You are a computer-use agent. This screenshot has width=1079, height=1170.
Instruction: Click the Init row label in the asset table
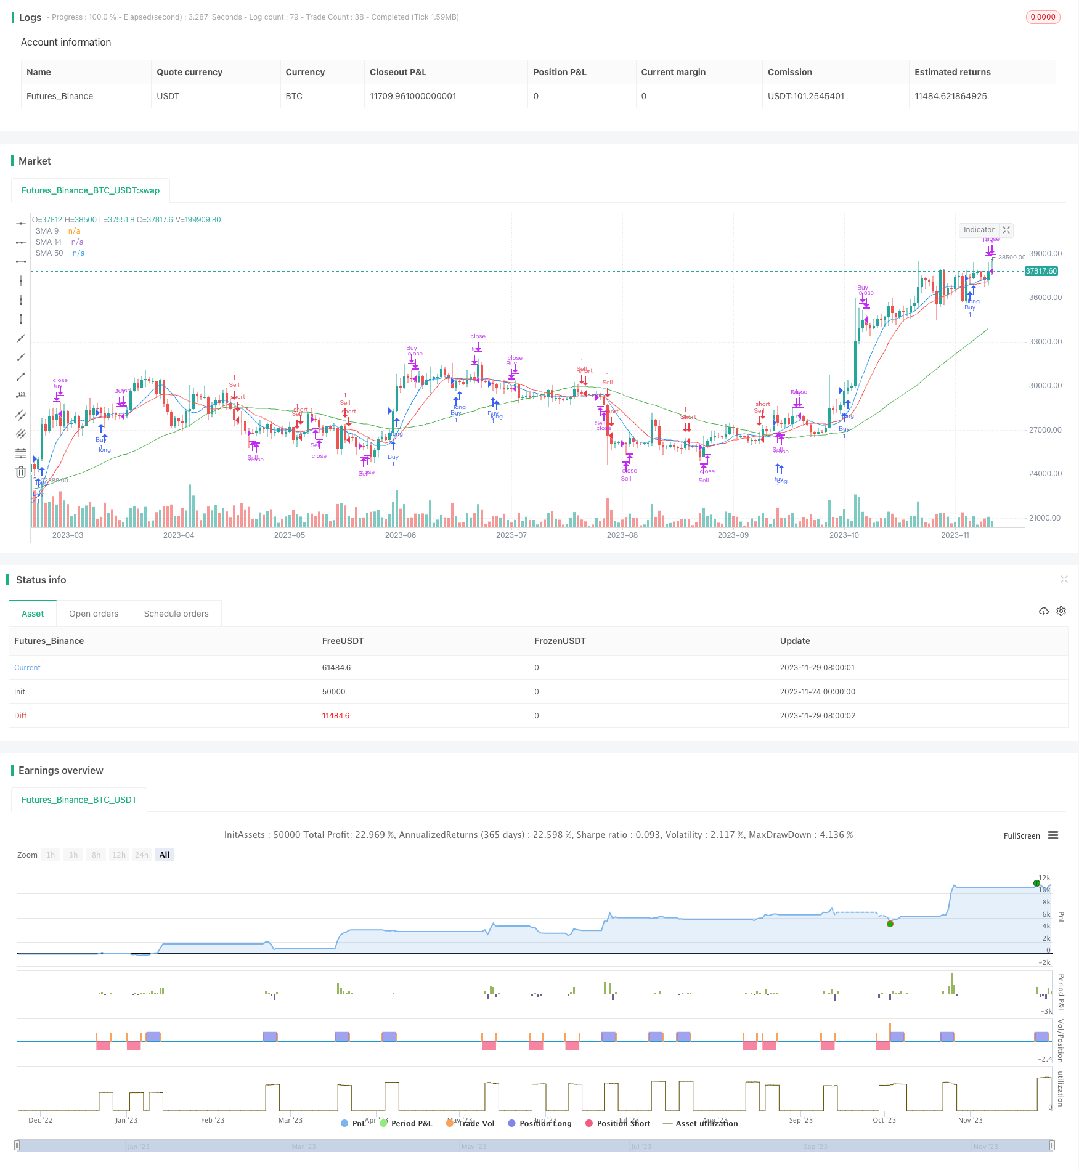[x=20, y=691]
